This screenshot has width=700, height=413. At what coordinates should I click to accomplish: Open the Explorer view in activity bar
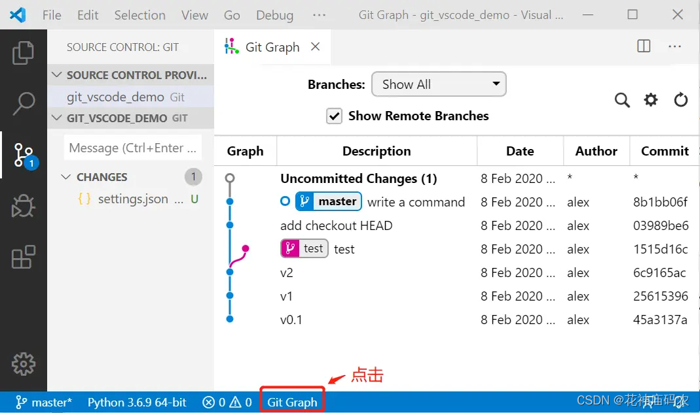[x=23, y=53]
